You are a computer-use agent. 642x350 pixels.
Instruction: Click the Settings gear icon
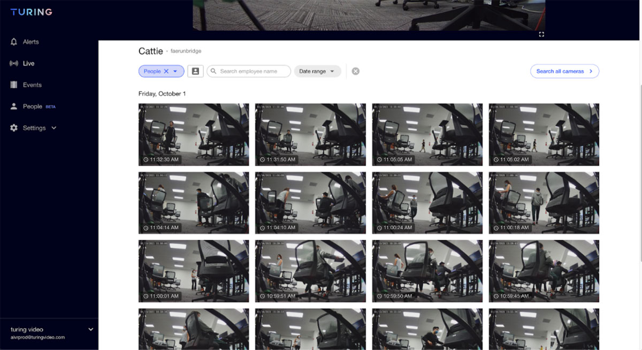click(14, 128)
